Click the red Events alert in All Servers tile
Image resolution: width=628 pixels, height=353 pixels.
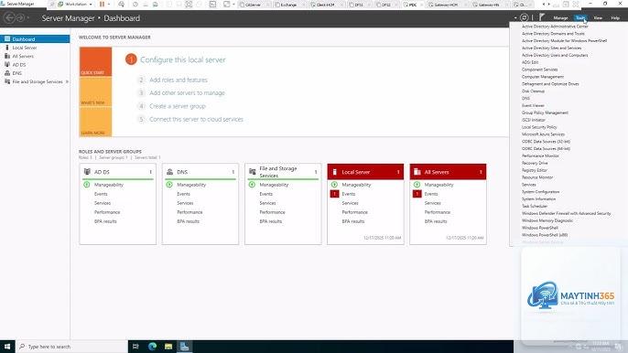point(417,194)
